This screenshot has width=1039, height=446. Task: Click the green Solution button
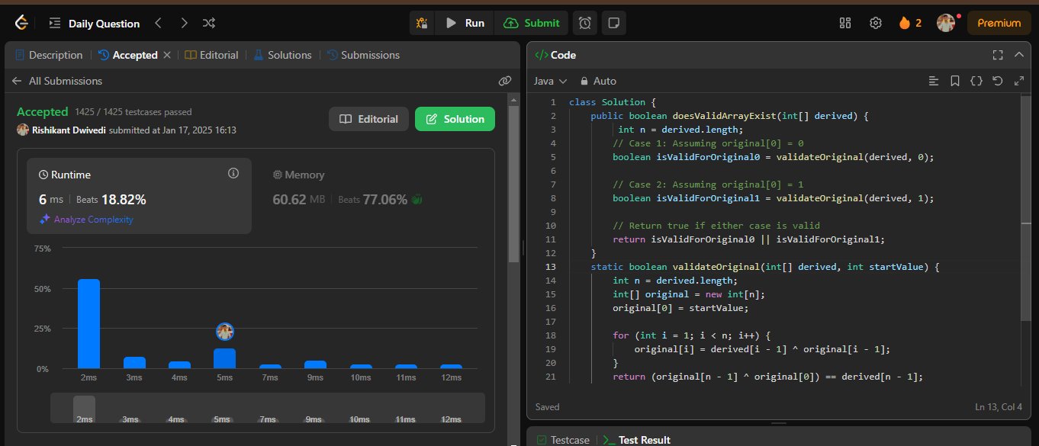click(455, 119)
